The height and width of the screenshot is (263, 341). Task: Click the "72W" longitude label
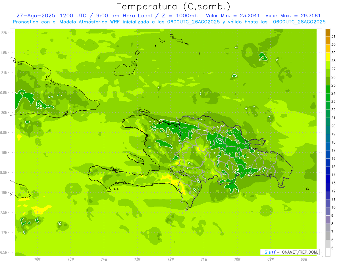[x=171, y=259]
